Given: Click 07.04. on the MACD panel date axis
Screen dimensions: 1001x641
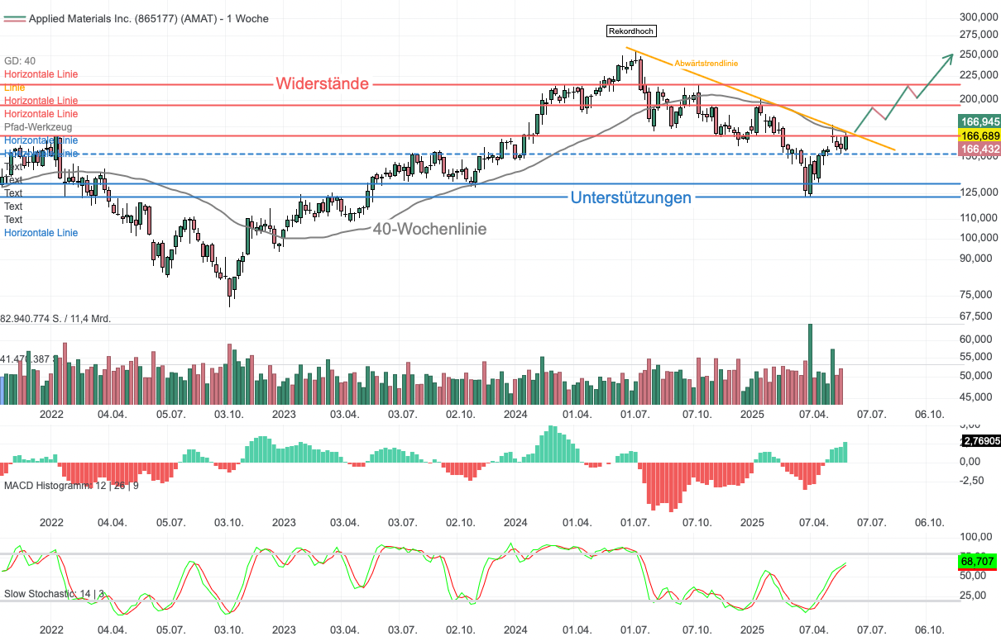Looking at the screenshot, I should point(814,523).
